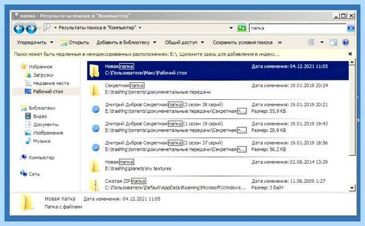This screenshot has width=365, height=226.
Task: Click the search field containing папка
Action: [298, 28]
